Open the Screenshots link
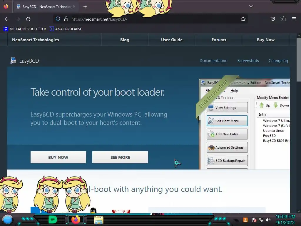This screenshot has width=301, height=226. [x=248, y=61]
